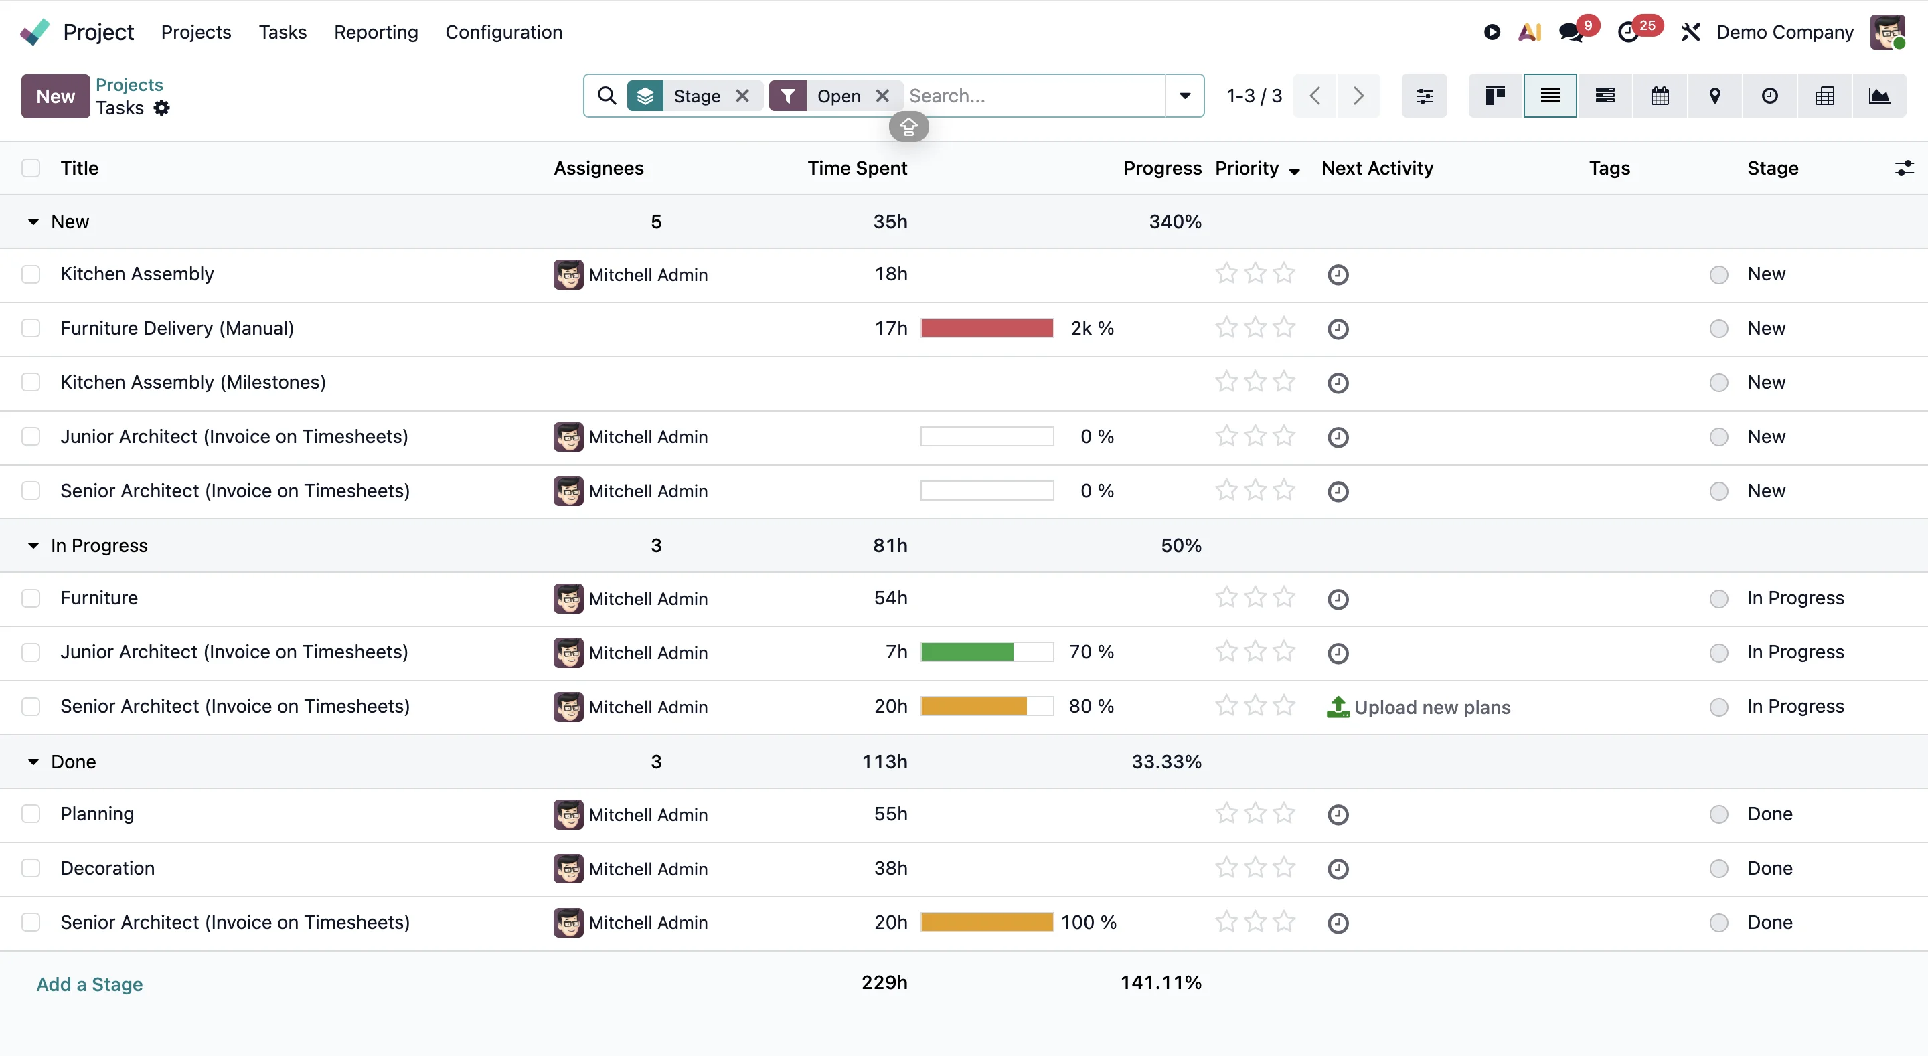The height and width of the screenshot is (1056, 1928).
Task: Open the Reporting menu
Action: [x=376, y=32]
